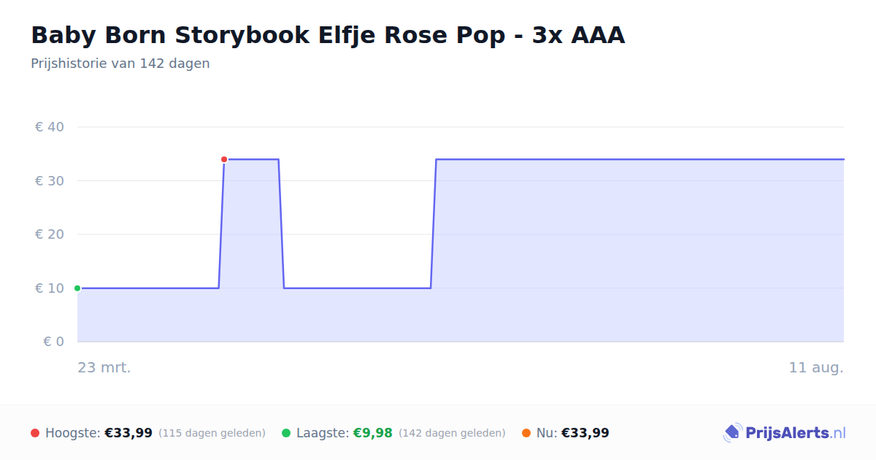Click the highest price value €33,99
876x460 pixels.
(128, 433)
